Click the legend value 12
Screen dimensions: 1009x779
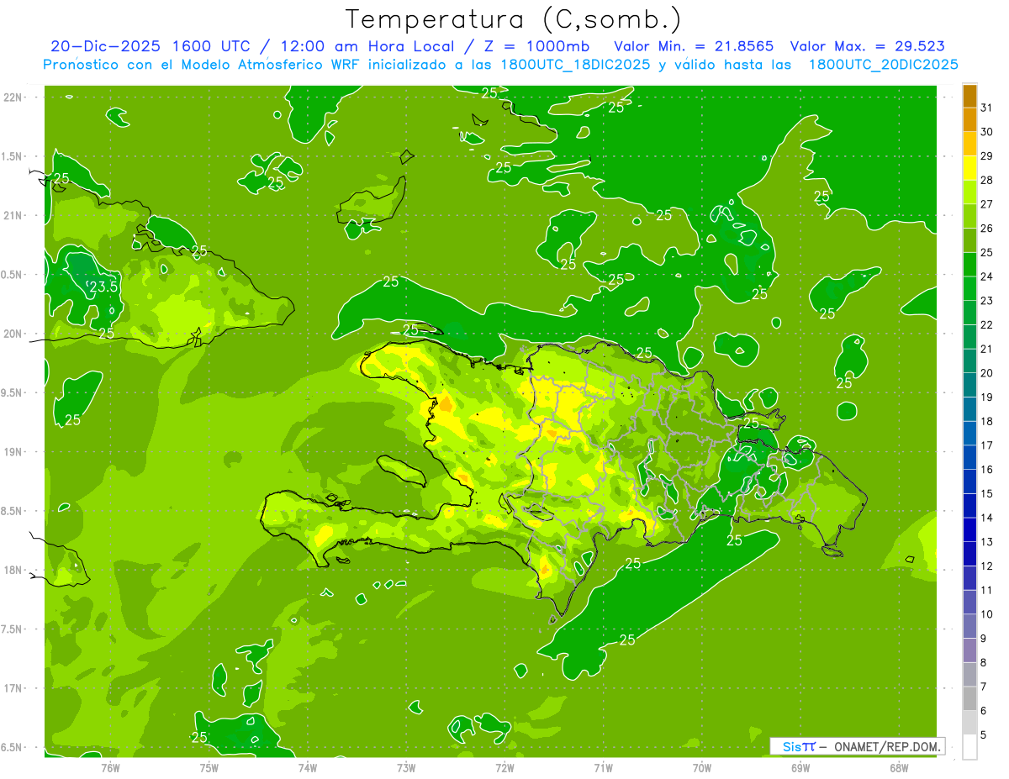987,566
